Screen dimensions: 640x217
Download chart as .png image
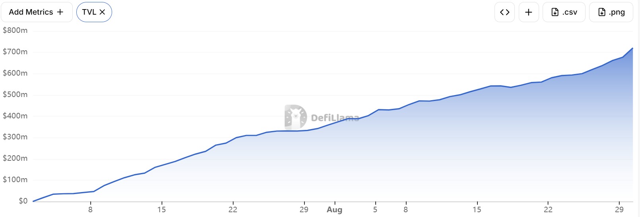pyautogui.click(x=611, y=12)
